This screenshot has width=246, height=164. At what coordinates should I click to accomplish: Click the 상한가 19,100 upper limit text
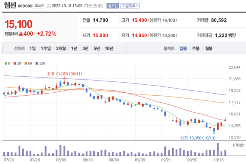[x=162, y=20]
